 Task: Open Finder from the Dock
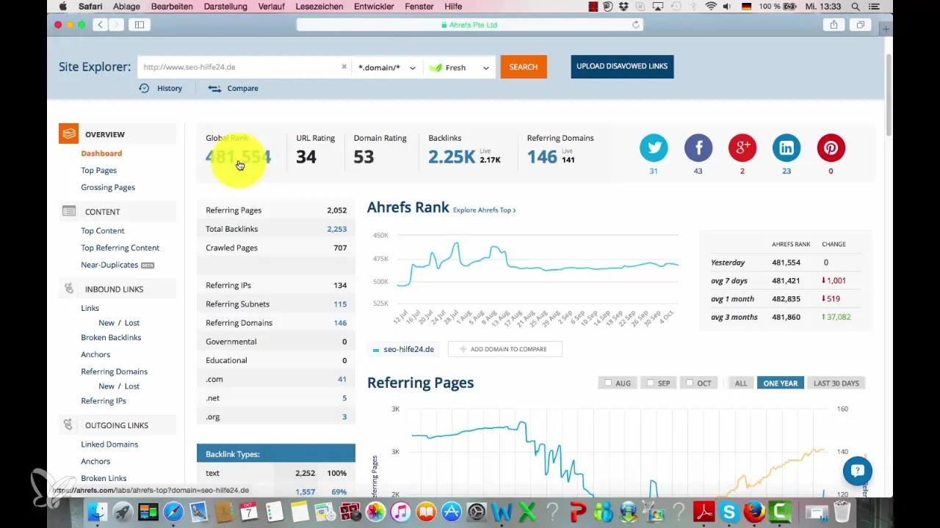point(98,511)
